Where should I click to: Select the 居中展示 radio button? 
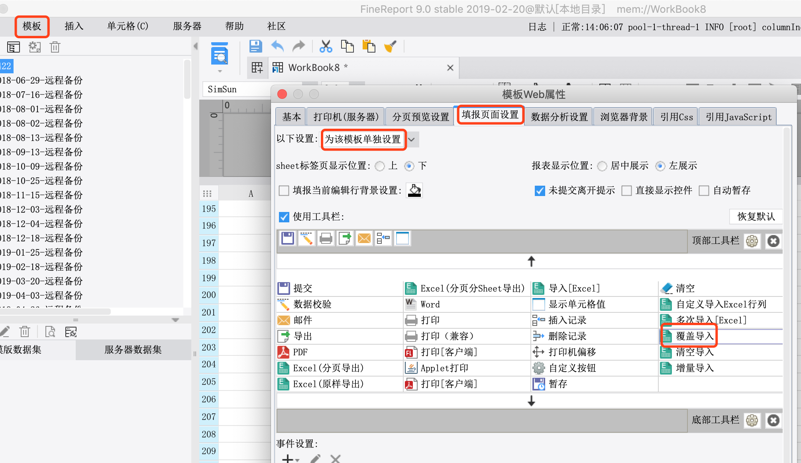coord(602,166)
